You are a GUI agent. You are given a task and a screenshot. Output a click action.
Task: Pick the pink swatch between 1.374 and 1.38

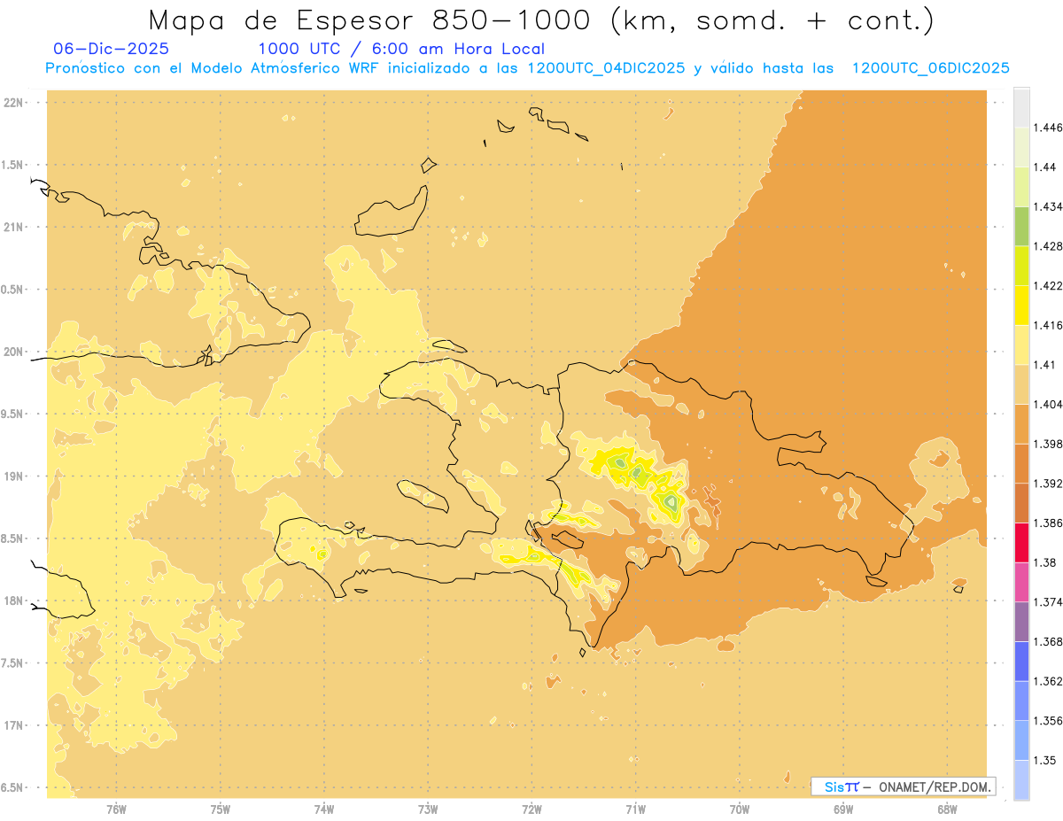[1021, 582]
